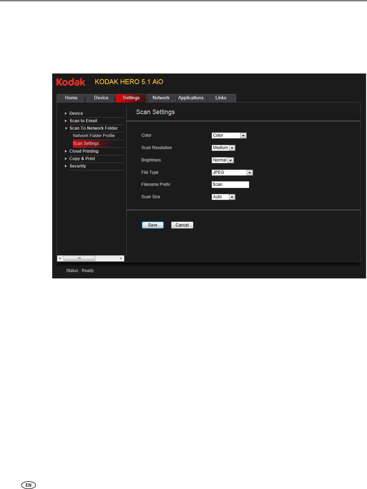
Task: Click the sidebar scrollbar right arrow
Action: [121, 258]
